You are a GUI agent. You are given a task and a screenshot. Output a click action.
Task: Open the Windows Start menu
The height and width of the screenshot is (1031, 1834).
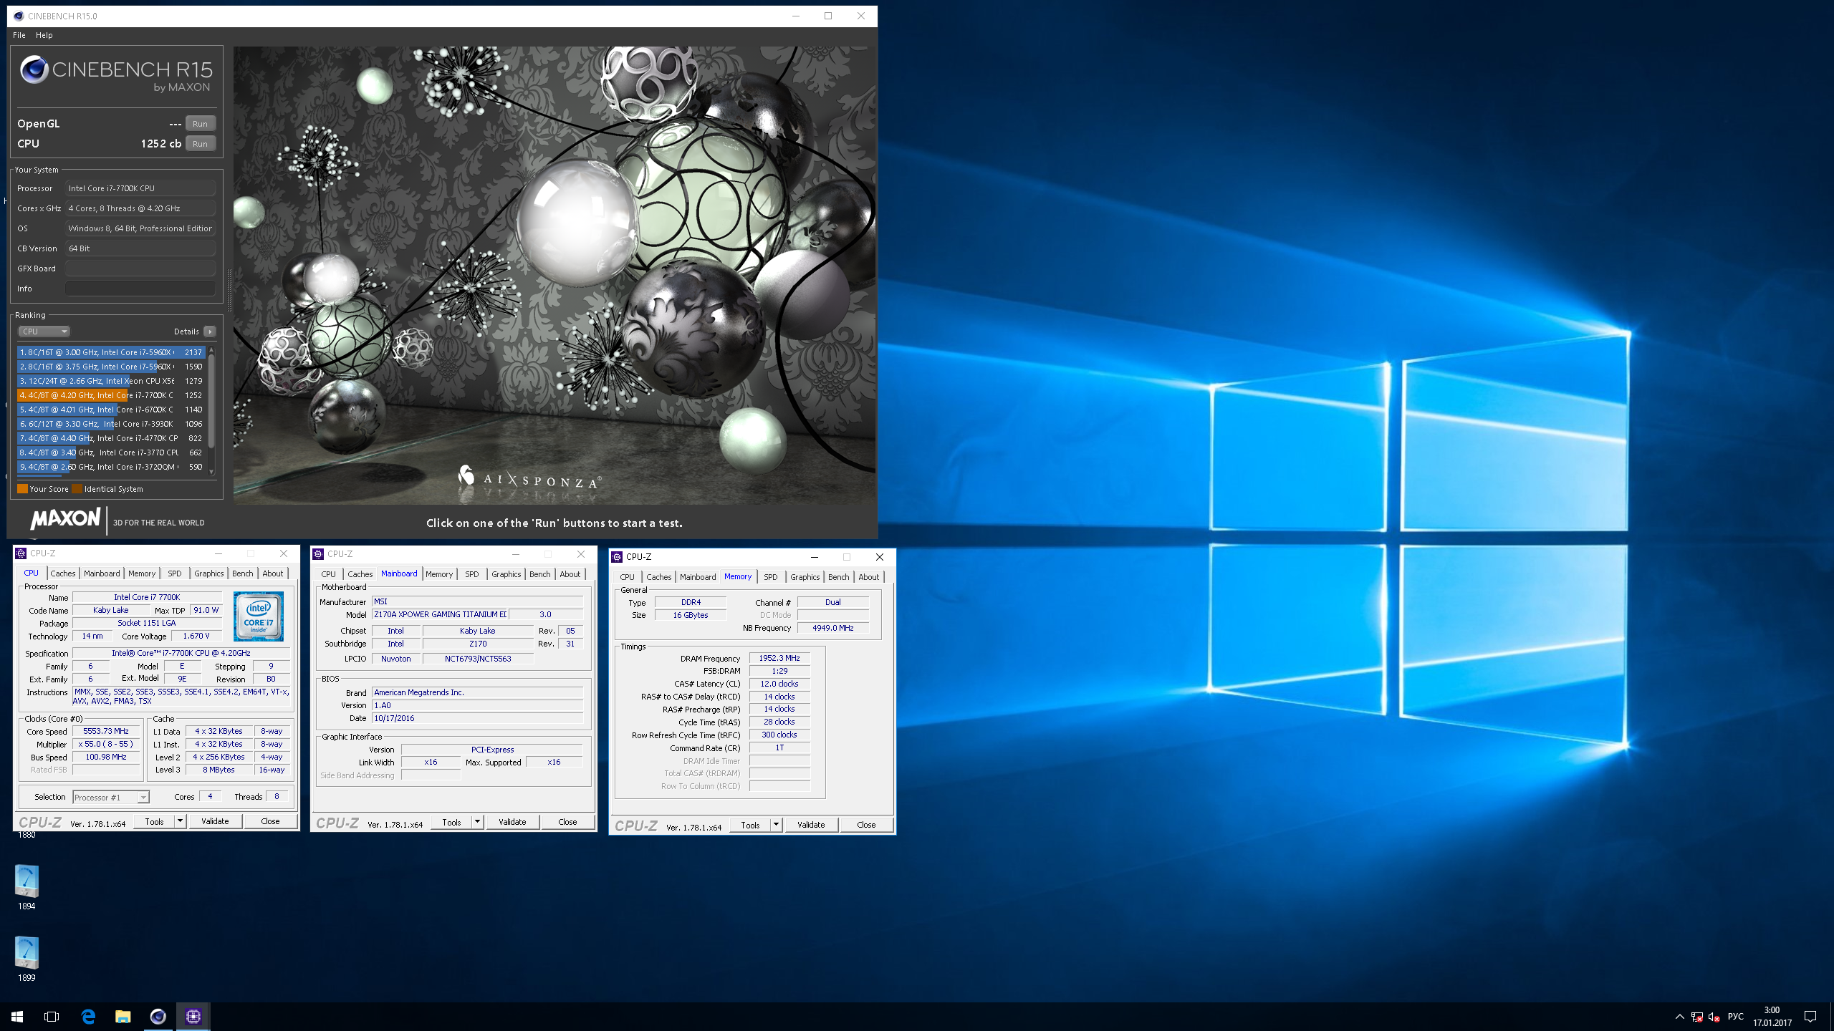[x=17, y=1017]
